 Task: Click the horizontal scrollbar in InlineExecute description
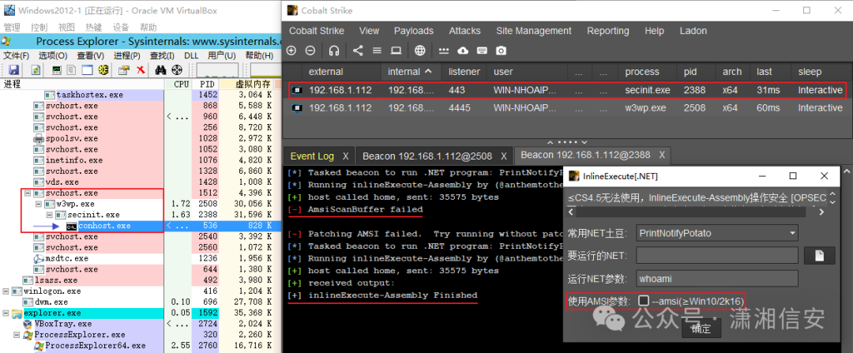(695, 212)
